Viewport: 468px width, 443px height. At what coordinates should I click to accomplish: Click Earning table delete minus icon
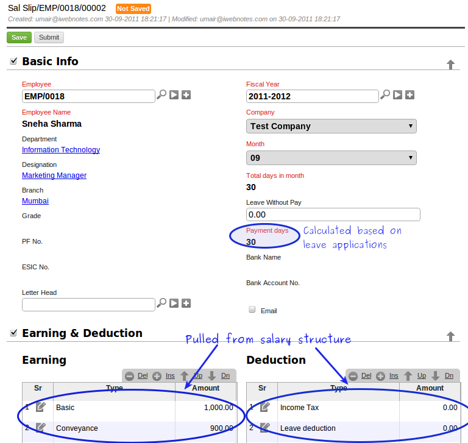[130, 376]
